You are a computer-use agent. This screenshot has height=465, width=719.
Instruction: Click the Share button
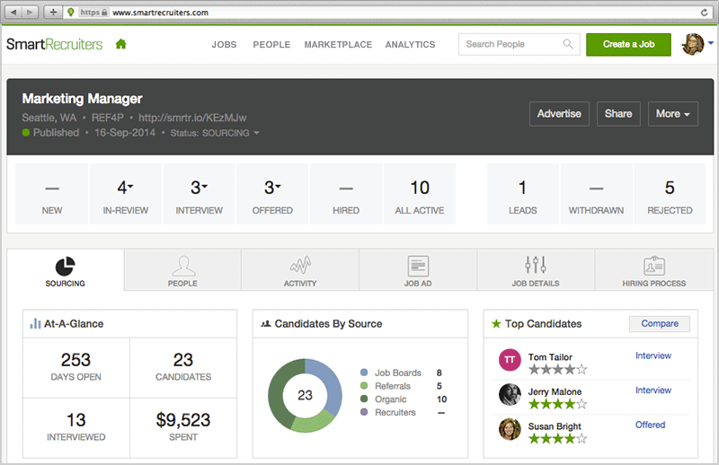point(618,114)
